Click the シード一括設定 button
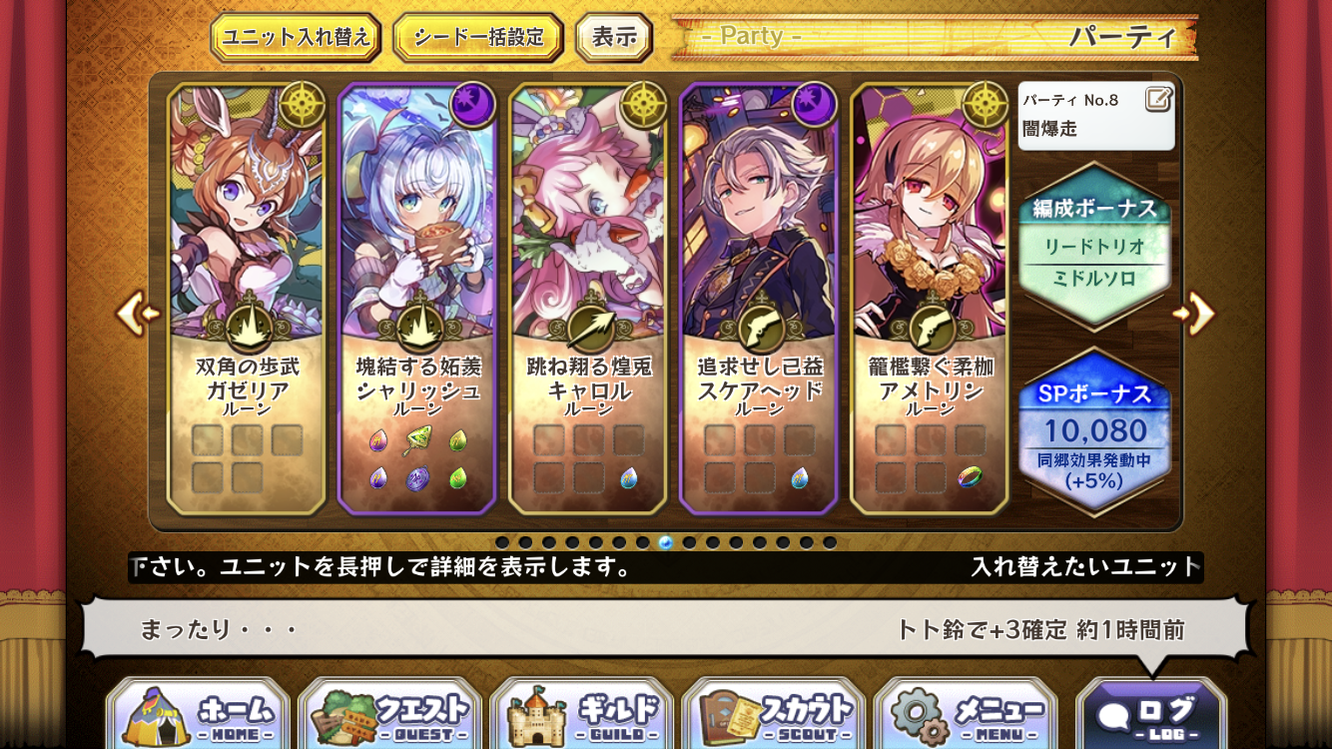This screenshot has height=749, width=1332. pos(478,38)
